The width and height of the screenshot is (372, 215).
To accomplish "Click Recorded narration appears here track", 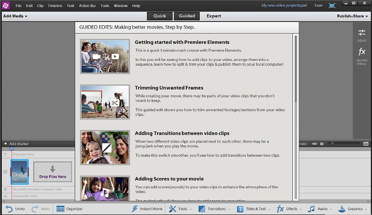I will click(37, 189).
